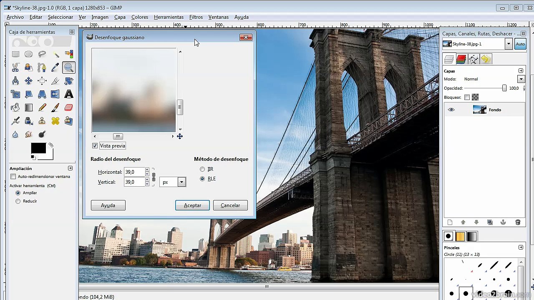Open the Archivo menu
Image resolution: width=534 pixels, height=300 pixels.
(x=15, y=17)
